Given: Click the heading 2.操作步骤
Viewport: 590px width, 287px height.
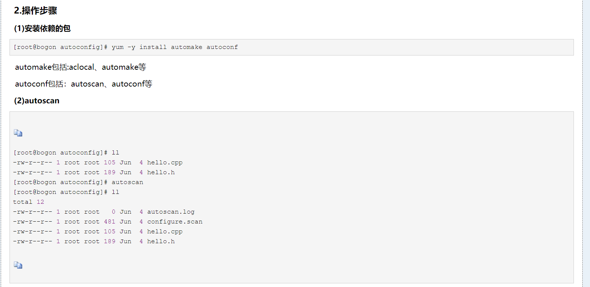Looking at the screenshot, I should pyautogui.click(x=35, y=11).
